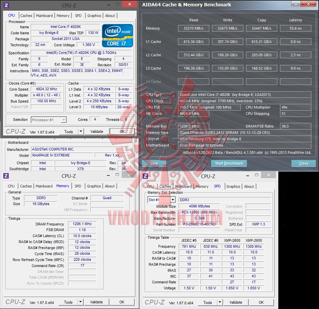319x309 pixels.
Task: Select Graphics tab in CPU-Z Memory window
Action: (x=94, y=186)
